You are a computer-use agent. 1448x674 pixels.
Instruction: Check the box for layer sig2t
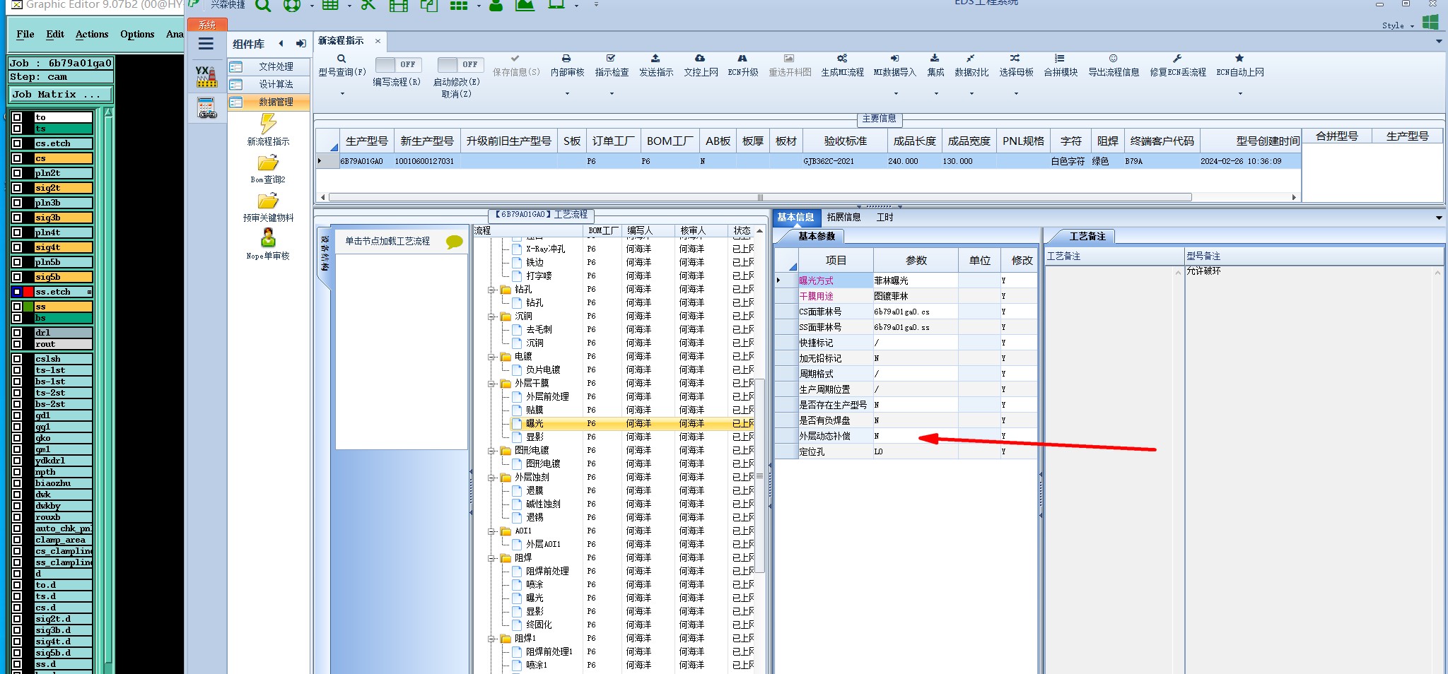(17, 188)
